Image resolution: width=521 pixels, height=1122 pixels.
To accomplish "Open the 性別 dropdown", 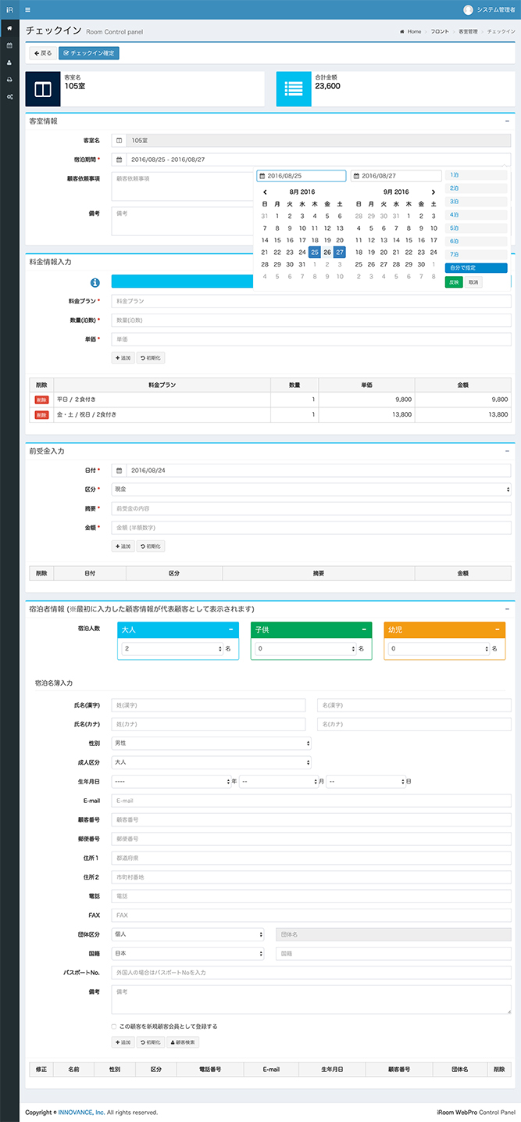I will [212, 743].
